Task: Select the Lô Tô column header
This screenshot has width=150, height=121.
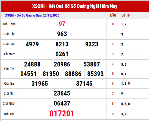Action: click(126, 15)
